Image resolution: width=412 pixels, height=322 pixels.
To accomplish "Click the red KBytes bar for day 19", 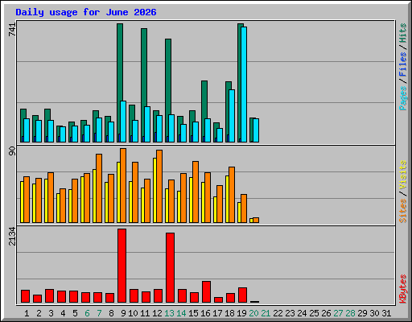I will [243, 295].
